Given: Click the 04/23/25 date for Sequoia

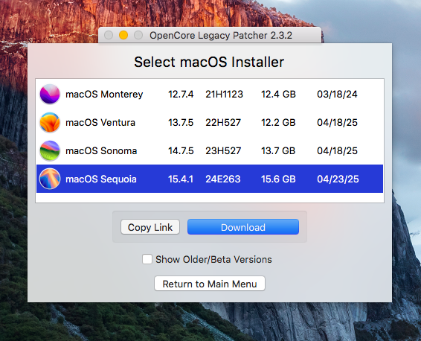Looking at the screenshot, I should tap(338, 179).
